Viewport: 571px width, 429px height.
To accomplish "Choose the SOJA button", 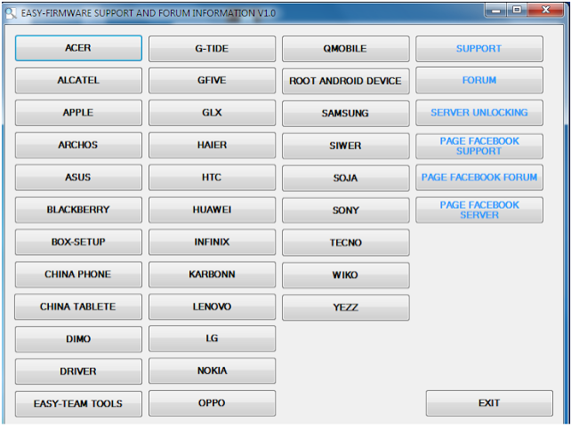I will click(x=346, y=179).
